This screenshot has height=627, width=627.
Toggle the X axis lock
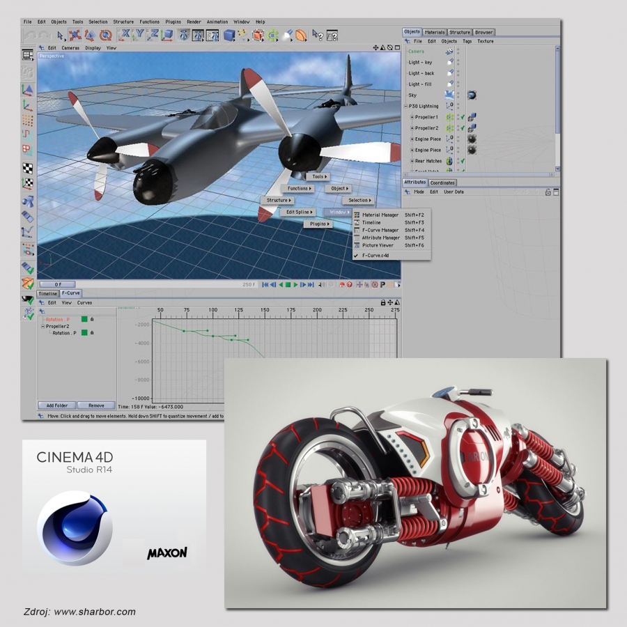(x=125, y=36)
